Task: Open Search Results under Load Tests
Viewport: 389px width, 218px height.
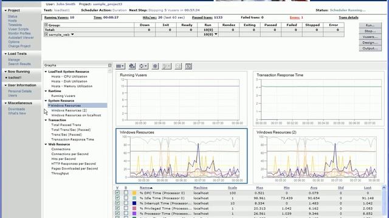Action: (19, 64)
